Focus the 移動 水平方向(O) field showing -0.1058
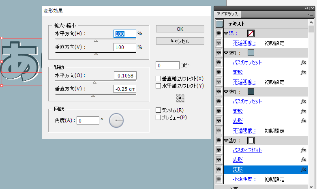This screenshot has height=189, width=317. click(125, 75)
